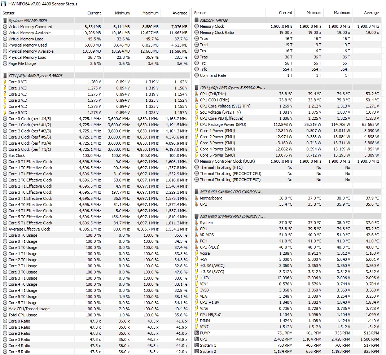Click the thermometer icon beside VR MOS
The image size is (386, 355).
pyautogui.click(x=197, y=235)
